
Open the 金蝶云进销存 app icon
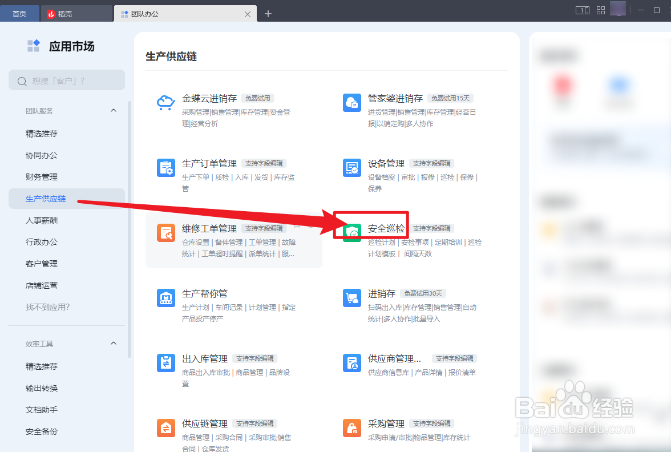pos(166,103)
